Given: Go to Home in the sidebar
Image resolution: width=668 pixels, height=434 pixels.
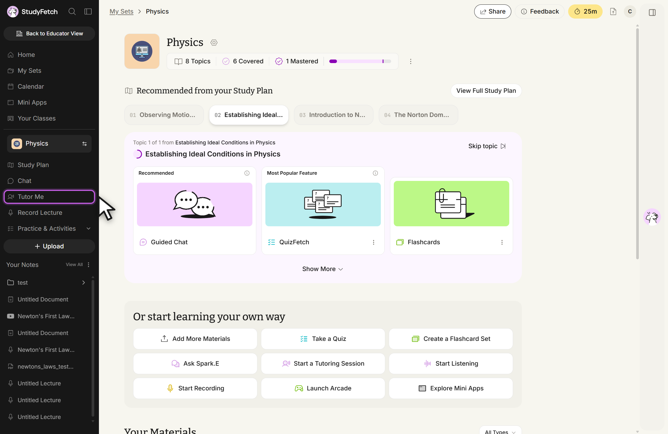Looking at the screenshot, I should point(49,55).
